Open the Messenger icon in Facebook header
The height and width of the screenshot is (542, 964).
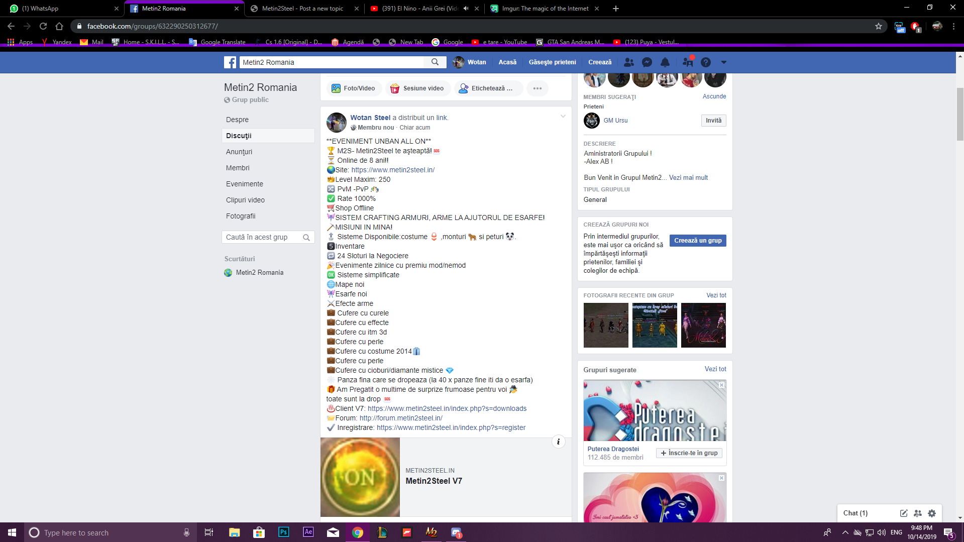click(647, 62)
